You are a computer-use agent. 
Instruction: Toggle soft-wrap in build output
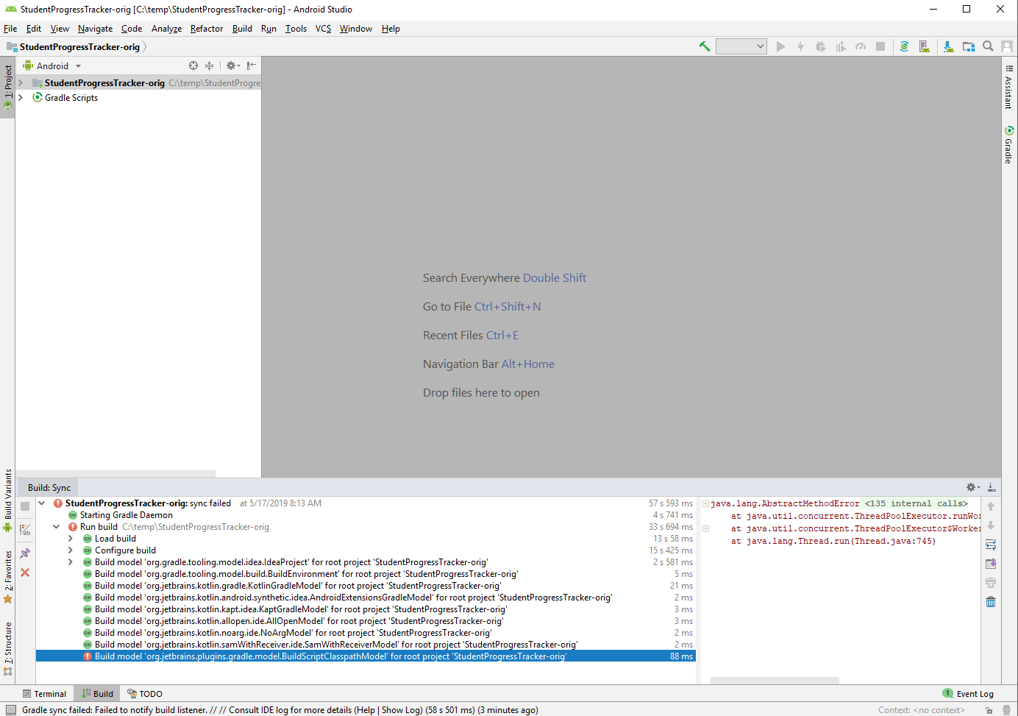pyautogui.click(x=991, y=545)
